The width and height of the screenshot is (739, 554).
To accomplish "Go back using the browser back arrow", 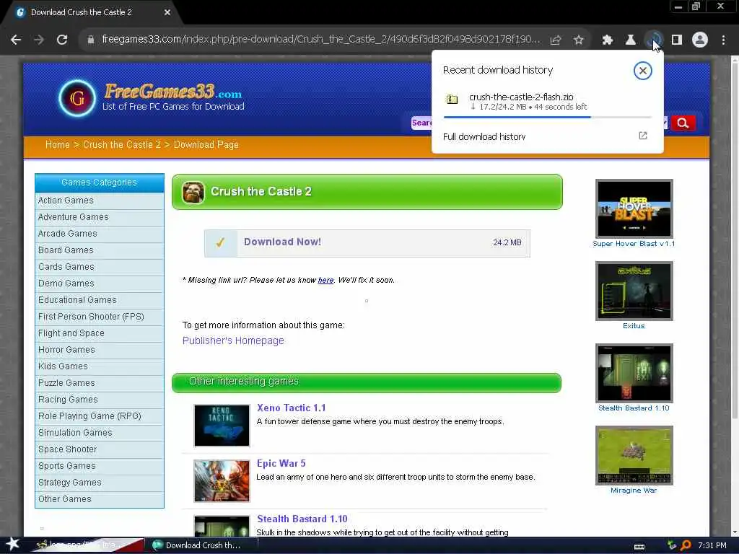I will (x=16, y=40).
